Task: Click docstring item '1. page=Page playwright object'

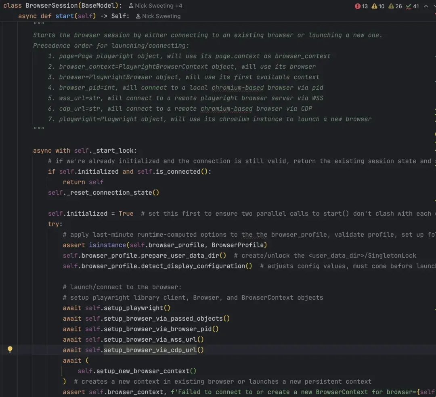Action: click(x=104, y=56)
